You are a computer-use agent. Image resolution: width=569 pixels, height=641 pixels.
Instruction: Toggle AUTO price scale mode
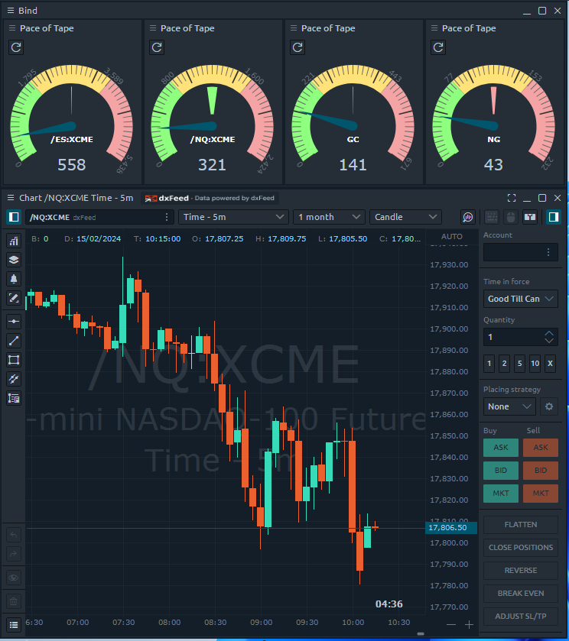(x=452, y=237)
